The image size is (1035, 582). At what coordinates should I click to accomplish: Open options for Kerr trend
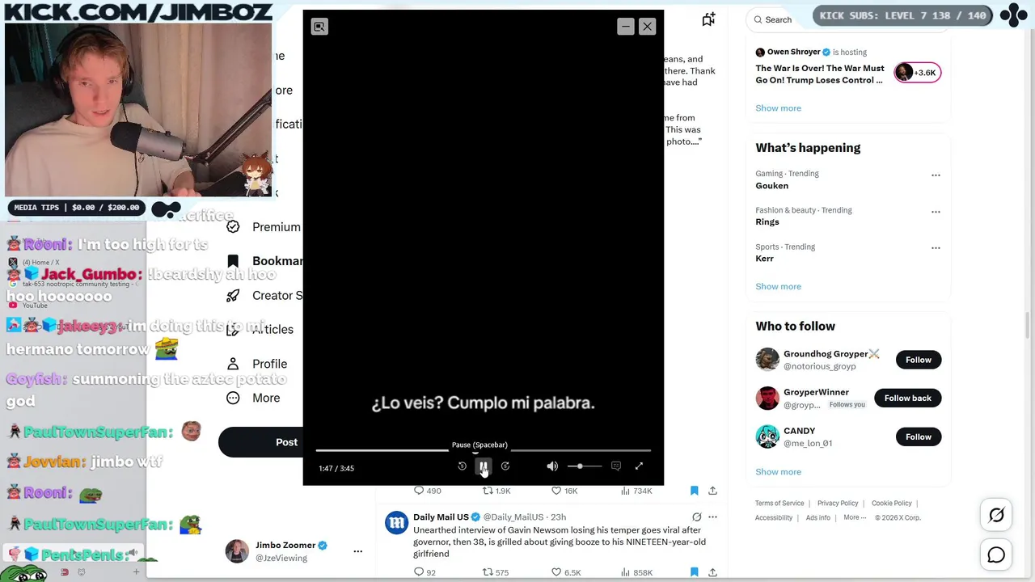936,248
